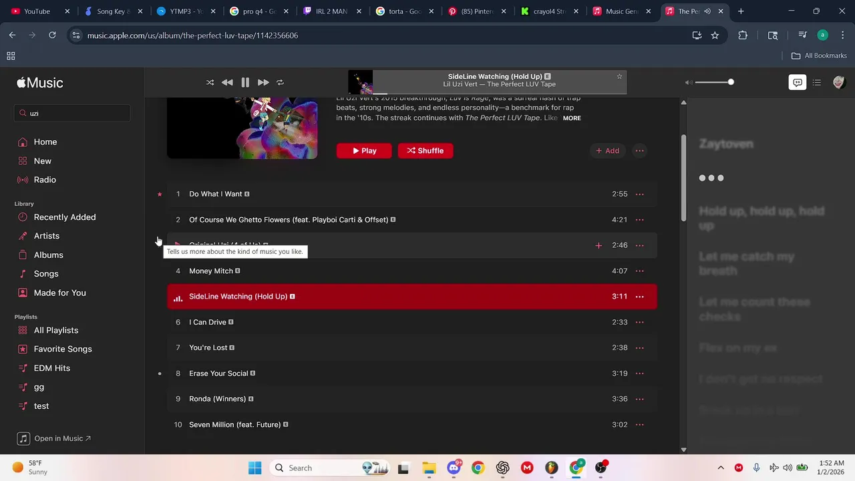The width and height of the screenshot is (855, 481).
Task: Open Made for You
Action: (x=60, y=293)
